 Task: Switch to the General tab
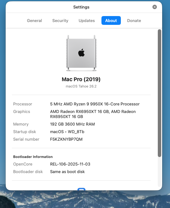tap(34, 20)
